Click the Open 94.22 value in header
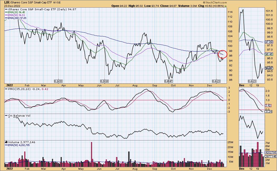This screenshot has width=277, height=171. click(119, 6)
